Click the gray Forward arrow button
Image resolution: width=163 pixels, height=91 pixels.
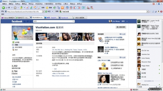15,8
